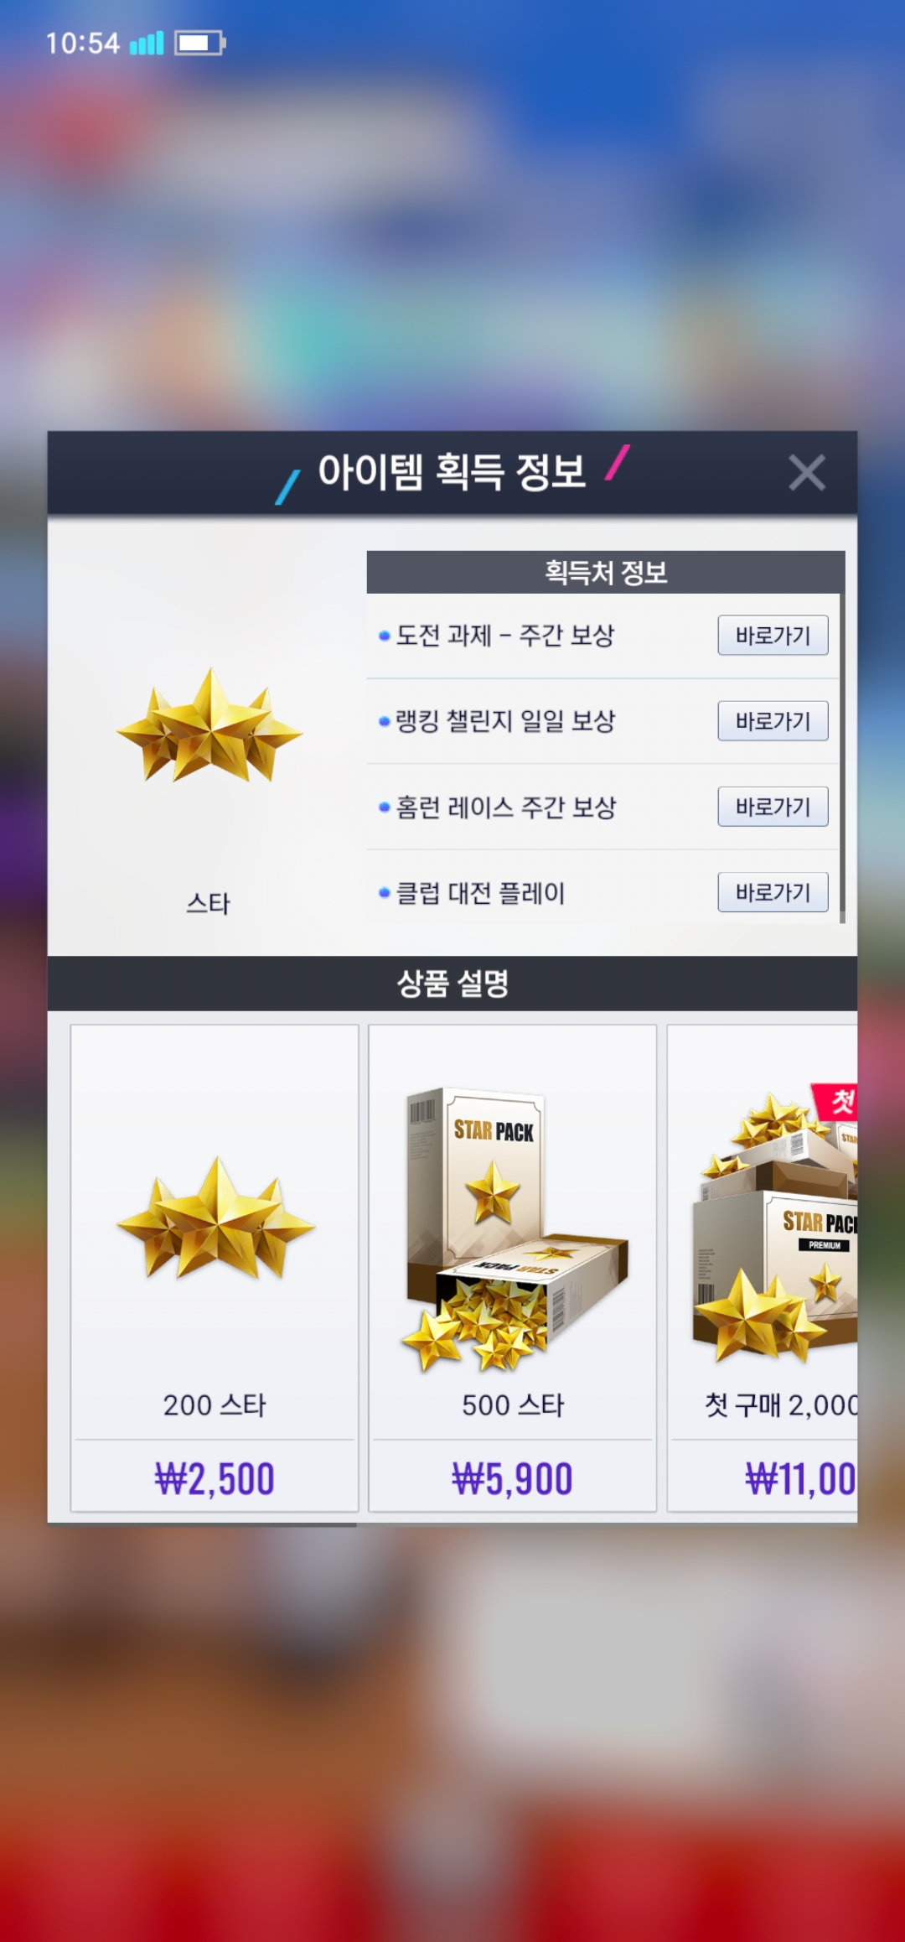
Task: Open the 200 스타 product star icon
Action: (215, 1218)
